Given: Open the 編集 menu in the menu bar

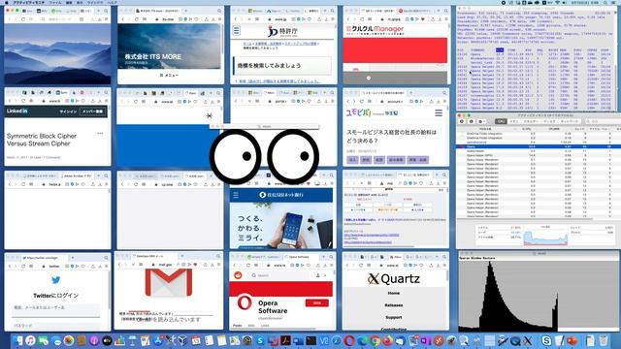Looking at the screenshot, I should [x=69, y=2].
